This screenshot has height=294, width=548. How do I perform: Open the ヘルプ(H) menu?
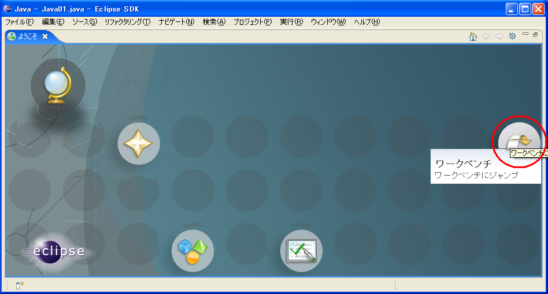pos(366,21)
